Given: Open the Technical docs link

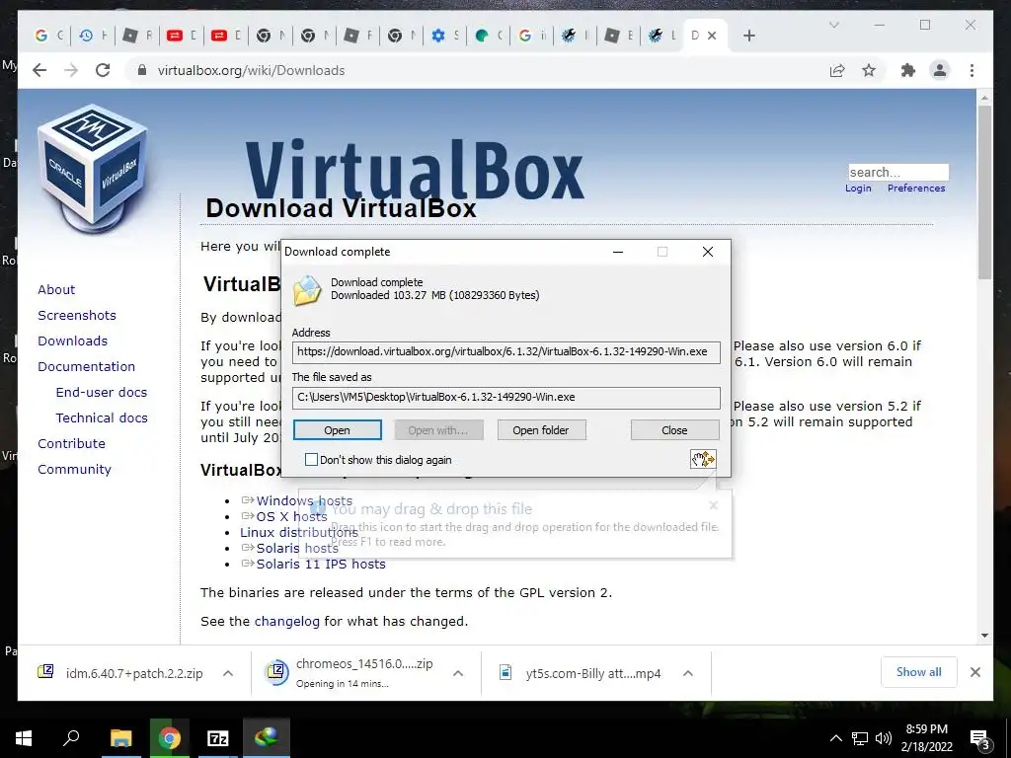Looking at the screenshot, I should 102,418.
